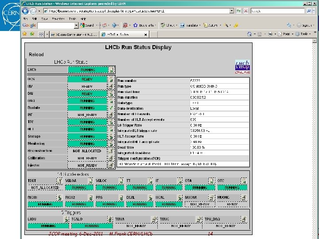The width and height of the screenshot is (319, 239).
Task: Click the open lock icon next to Injector
Action: coord(112,166)
